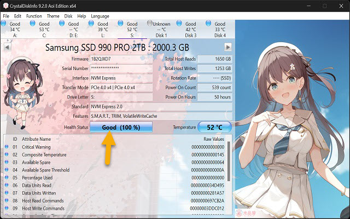Image resolution: width=350 pixels, height=219 pixels.
Task: Go to previous disk arrow
Action: [x=7, y=47]
